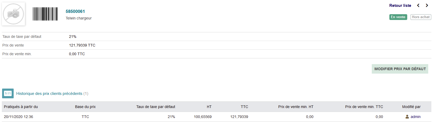Open product reference 58500061
The image size is (434, 123).
tap(75, 11)
